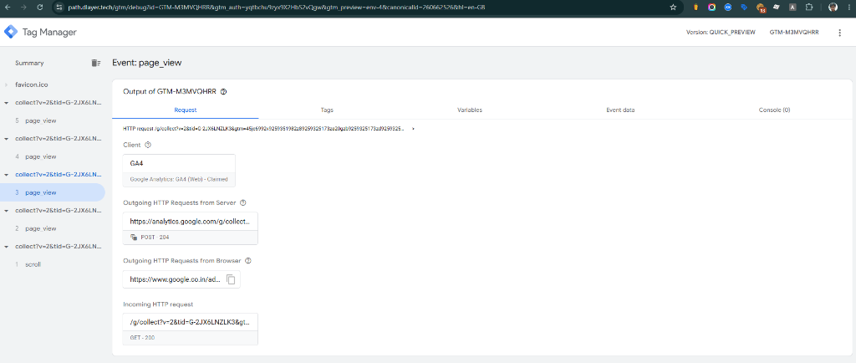
Task: Open the Console (0) tab
Action: tap(774, 110)
